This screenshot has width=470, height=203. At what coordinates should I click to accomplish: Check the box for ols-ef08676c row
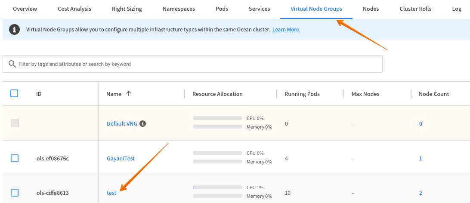14,158
